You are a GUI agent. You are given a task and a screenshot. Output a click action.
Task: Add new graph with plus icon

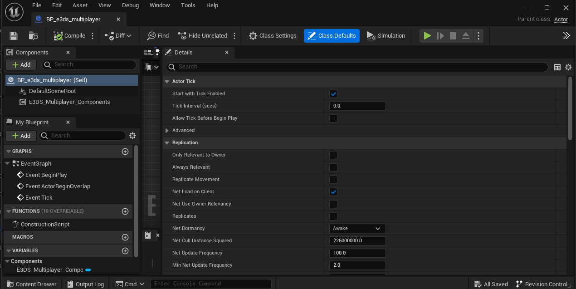[x=125, y=152]
